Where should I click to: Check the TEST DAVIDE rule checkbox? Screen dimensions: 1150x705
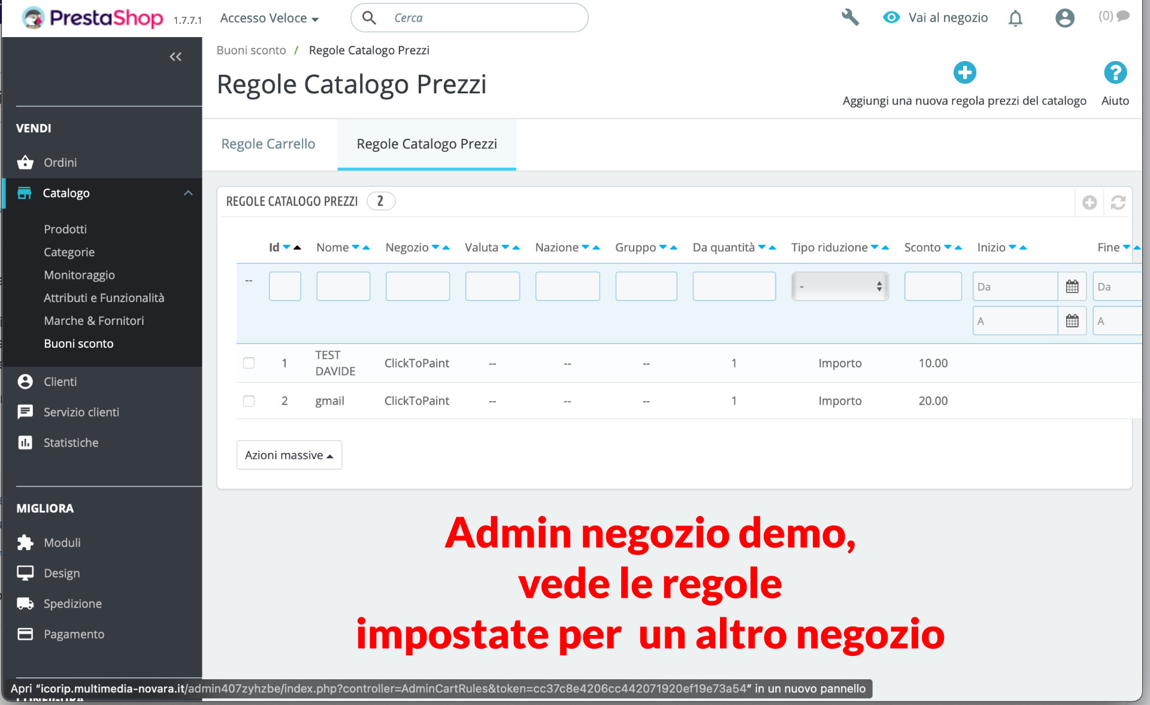click(x=249, y=363)
